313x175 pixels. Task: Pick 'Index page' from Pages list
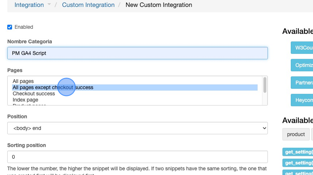point(25,99)
